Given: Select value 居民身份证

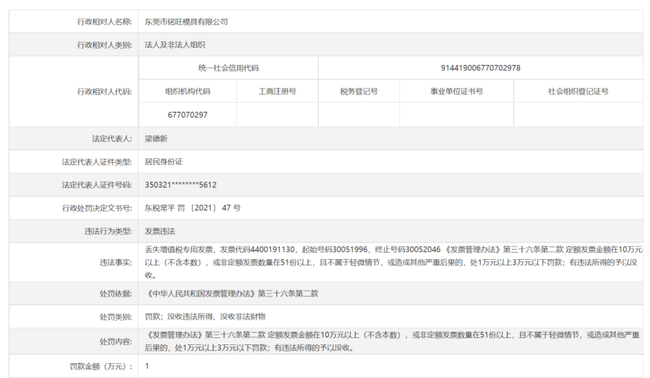Looking at the screenshot, I should coord(164,162).
